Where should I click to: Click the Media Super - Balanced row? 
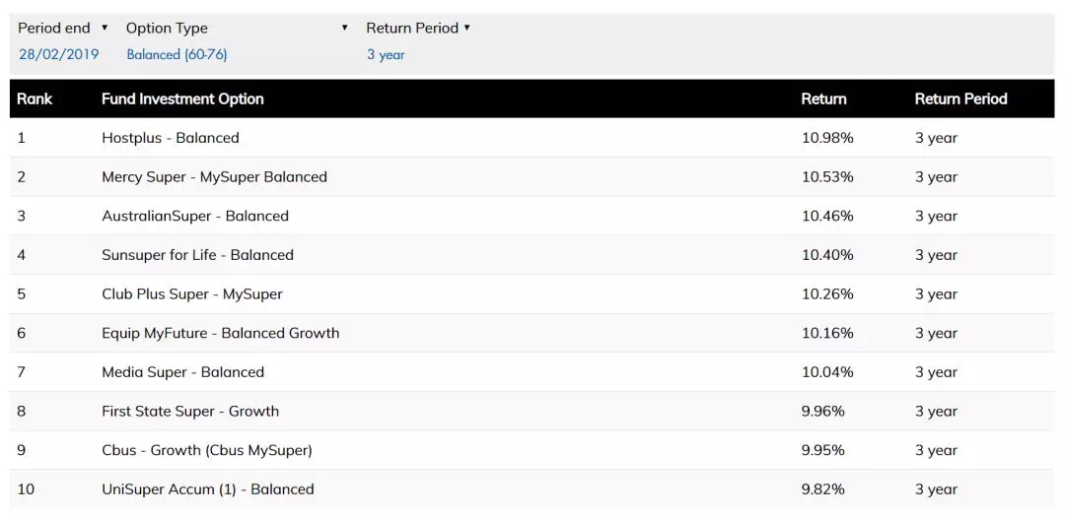point(532,372)
